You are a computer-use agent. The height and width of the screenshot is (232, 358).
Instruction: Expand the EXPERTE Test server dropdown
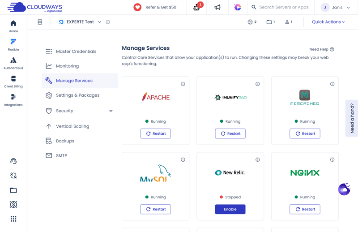[x=99, y=22]
